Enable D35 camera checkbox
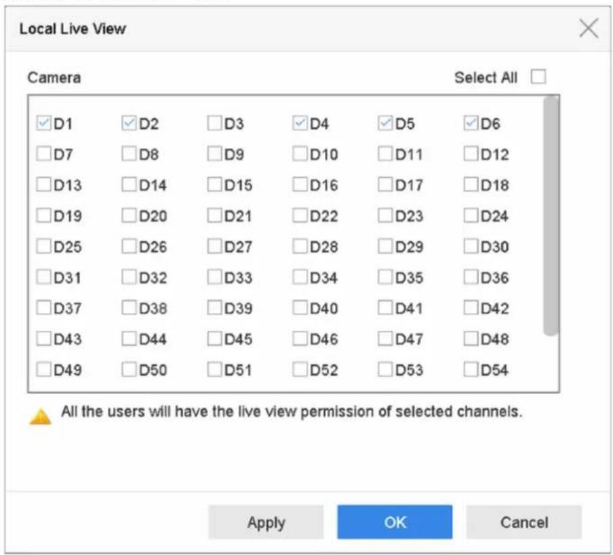613x555 pixels. [385, 277]
